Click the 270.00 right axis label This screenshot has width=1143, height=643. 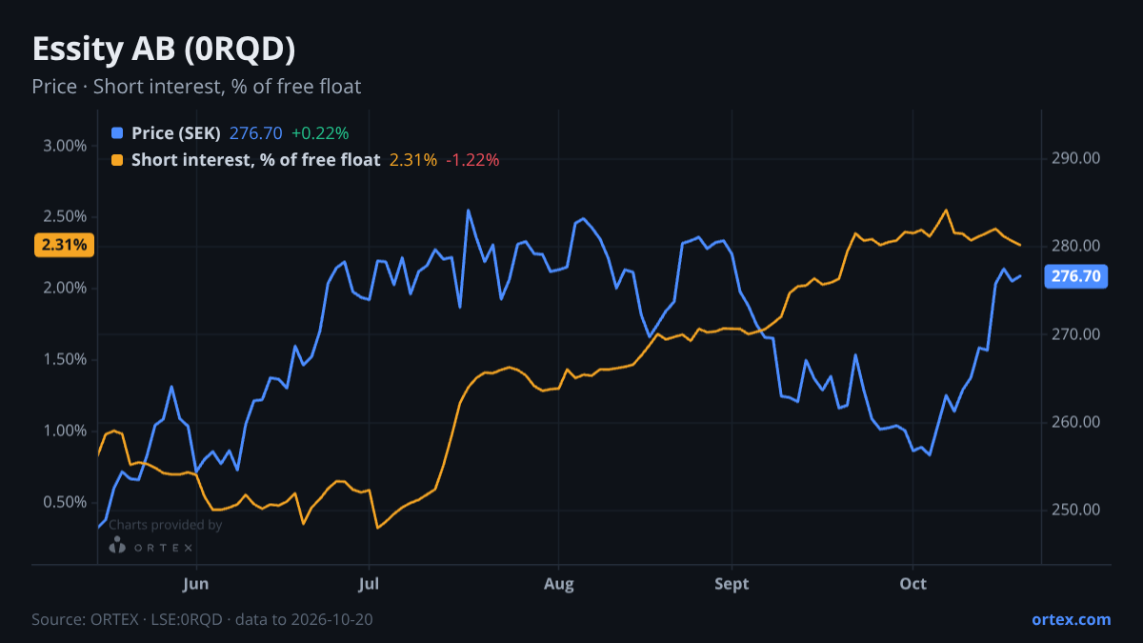tap(1076, 334)
